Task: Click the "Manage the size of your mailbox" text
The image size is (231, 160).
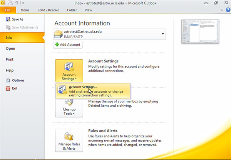Action: click(x=123, y=103)
